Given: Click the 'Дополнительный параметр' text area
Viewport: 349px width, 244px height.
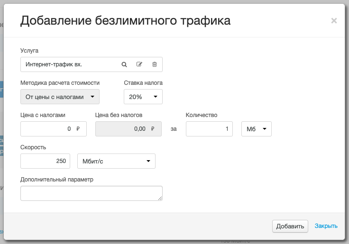Looking at the screenshot, I should point(92,193).
